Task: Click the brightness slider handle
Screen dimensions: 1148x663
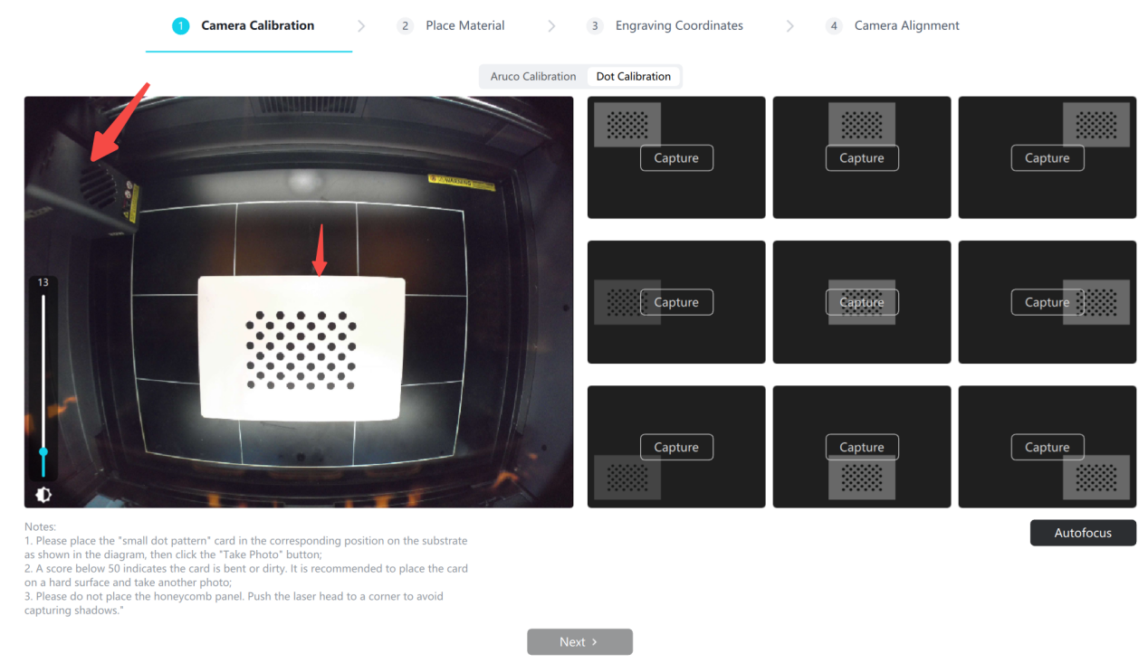Action: pos(43,451)
